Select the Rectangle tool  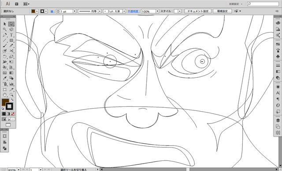(11, 40)
